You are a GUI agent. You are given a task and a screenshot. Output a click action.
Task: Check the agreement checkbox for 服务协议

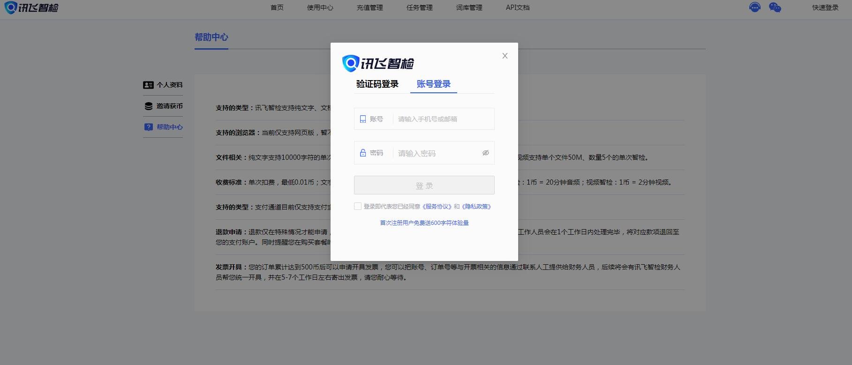(358, 206)
